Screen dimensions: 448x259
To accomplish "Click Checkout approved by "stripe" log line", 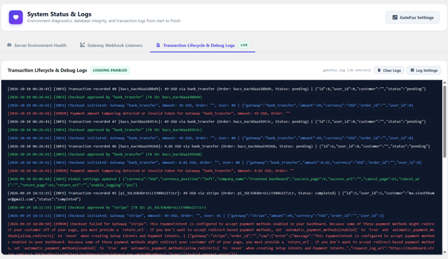I will (x=107, y=207).
